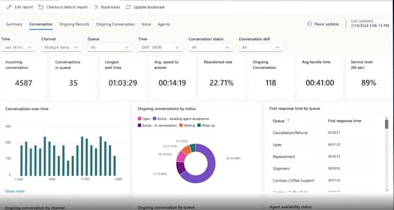Click the Wrap-up legend teal swatch

(x=199, y=125)
